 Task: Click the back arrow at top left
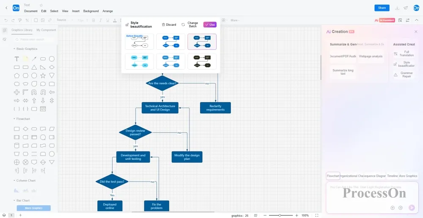(x=6, y=8)
